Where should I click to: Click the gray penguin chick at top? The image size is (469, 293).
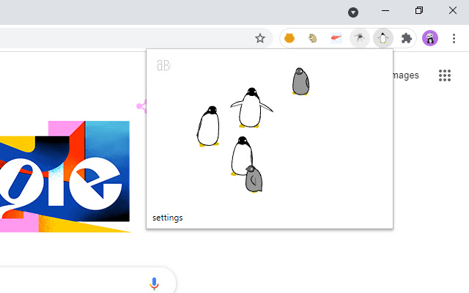coord(300,81)
